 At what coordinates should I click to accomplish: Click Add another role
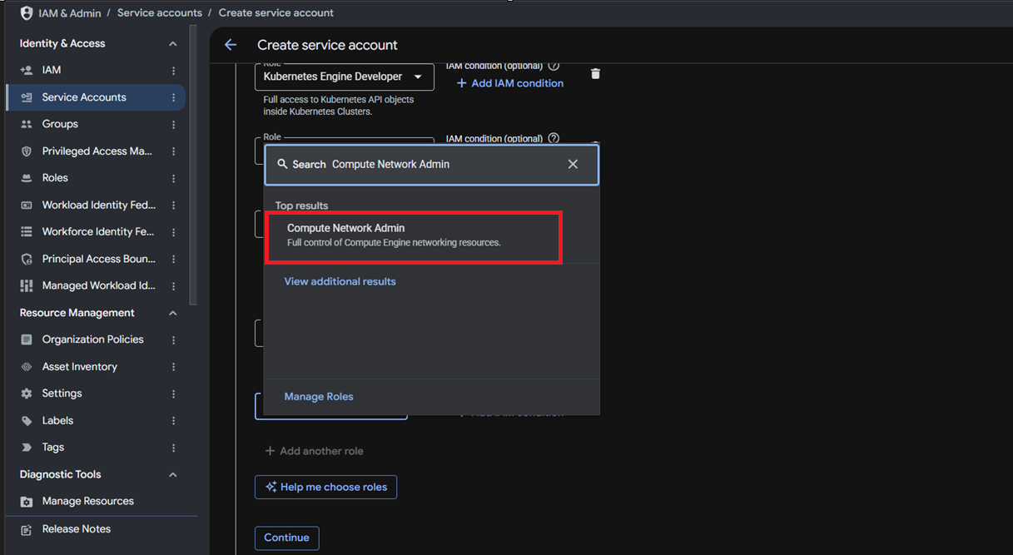[314, 451]
